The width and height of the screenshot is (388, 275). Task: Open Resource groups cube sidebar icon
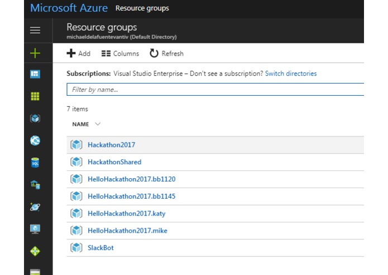[35, 119]
